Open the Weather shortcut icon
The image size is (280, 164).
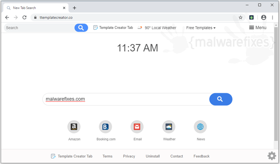[169, 127]
